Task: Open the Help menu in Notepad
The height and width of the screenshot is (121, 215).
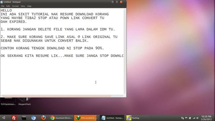Action: 29,6
